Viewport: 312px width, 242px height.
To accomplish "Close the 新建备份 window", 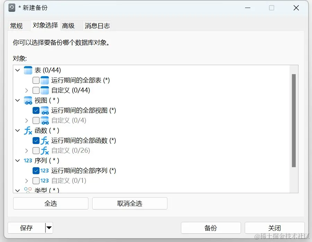I will [296, 8].
